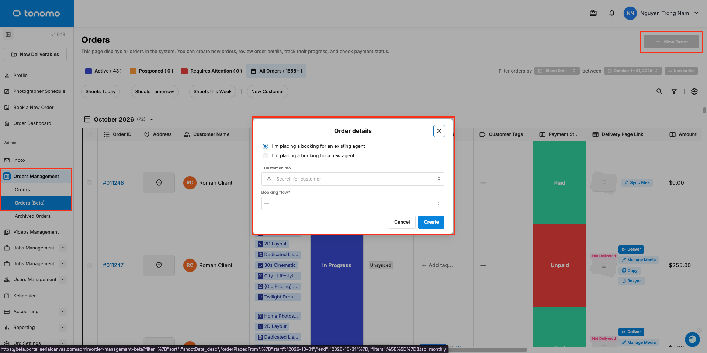Expand Users Management submenu arrow
Viewport: 707px width, 353px height.
[x=63, y=280]
